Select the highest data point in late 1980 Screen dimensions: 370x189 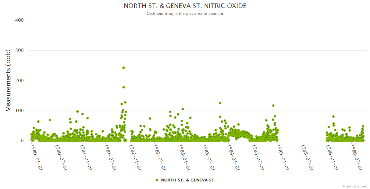(77, 112)
